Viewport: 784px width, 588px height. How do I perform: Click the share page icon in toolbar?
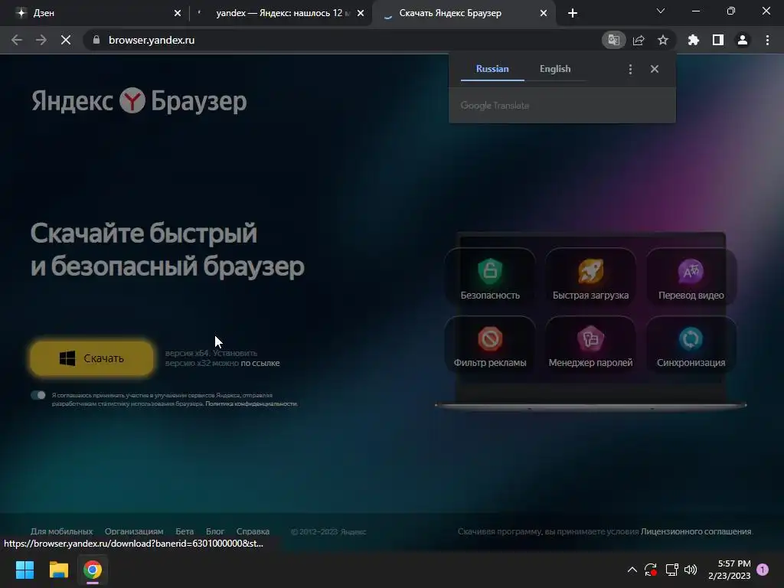tap(639, 40)
